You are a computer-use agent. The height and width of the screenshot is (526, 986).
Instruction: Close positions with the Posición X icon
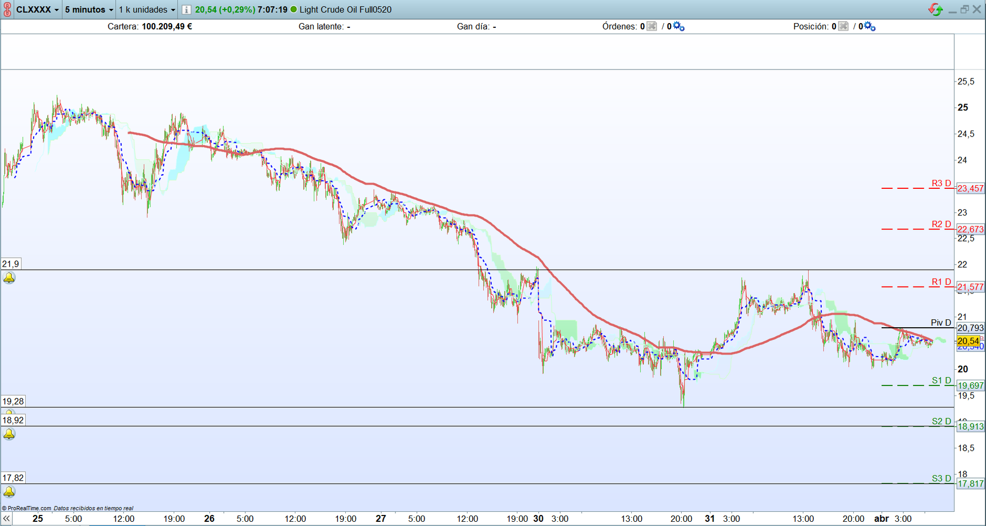(x=843, y=26)
